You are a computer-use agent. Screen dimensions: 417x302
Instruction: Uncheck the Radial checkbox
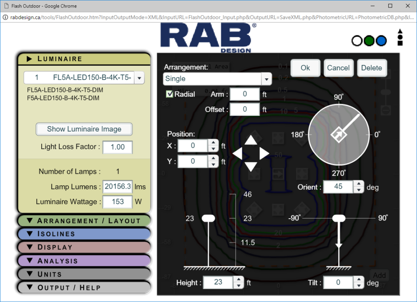coord(169,94)
